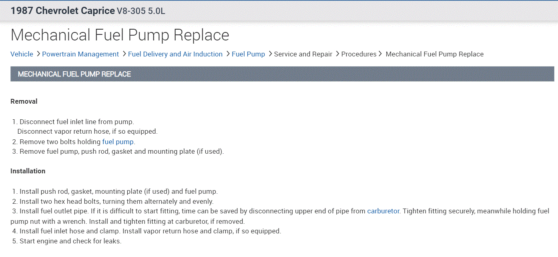
Task: Click the chevron right after the Fuel Pump breadcrumb
Action: 270,54
